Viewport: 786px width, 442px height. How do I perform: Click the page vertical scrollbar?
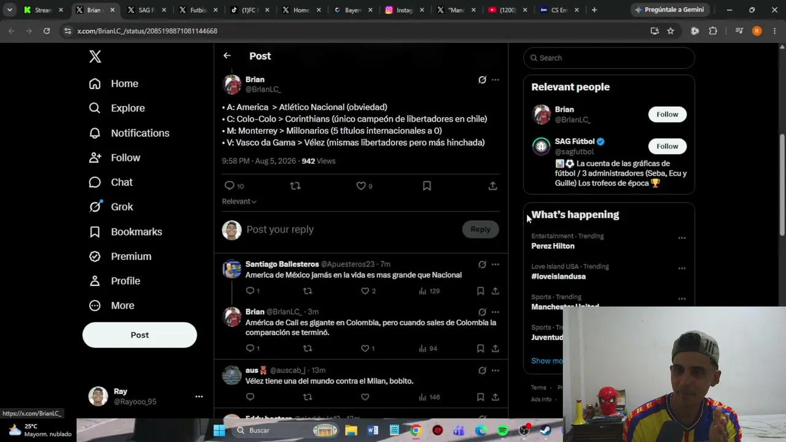coord(782,184)
